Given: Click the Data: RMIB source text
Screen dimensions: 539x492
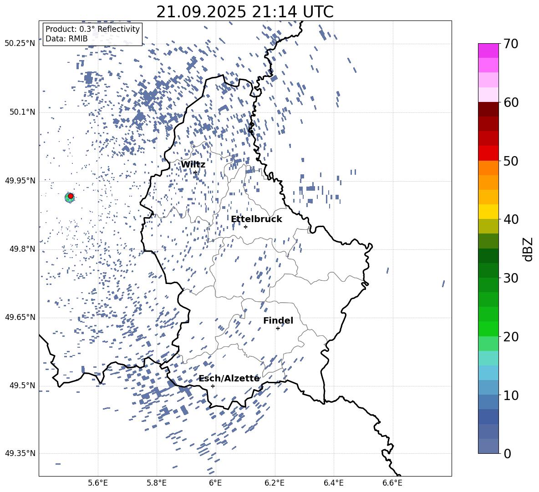Looking at the screenshot, I should [x=66, y=39].
